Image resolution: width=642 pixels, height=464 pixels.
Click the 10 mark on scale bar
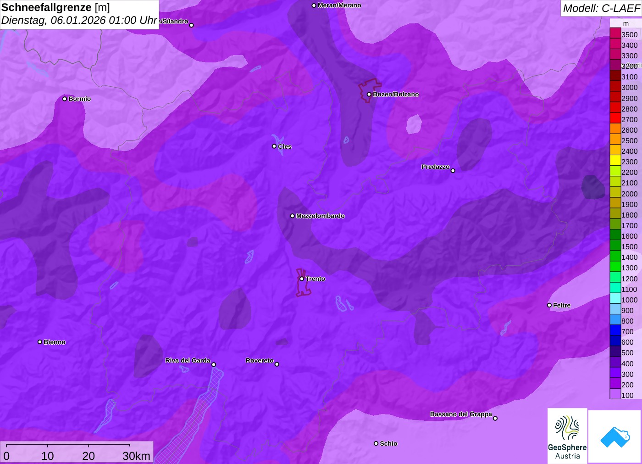48,456
